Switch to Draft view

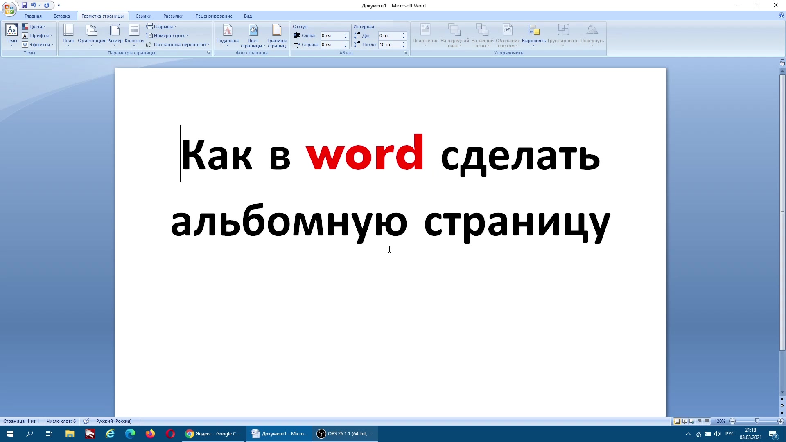click(x=707, y=421)
